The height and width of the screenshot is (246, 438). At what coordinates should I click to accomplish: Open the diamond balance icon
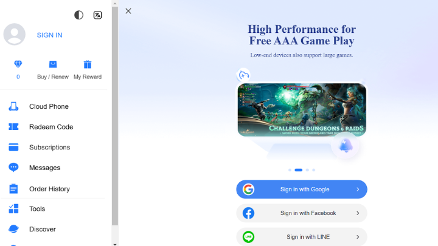coord(18,64)
